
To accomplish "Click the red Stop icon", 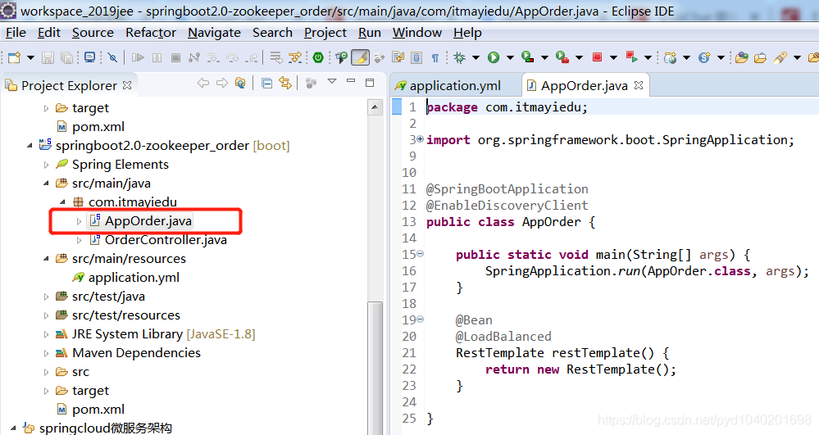I will point(598,57).
